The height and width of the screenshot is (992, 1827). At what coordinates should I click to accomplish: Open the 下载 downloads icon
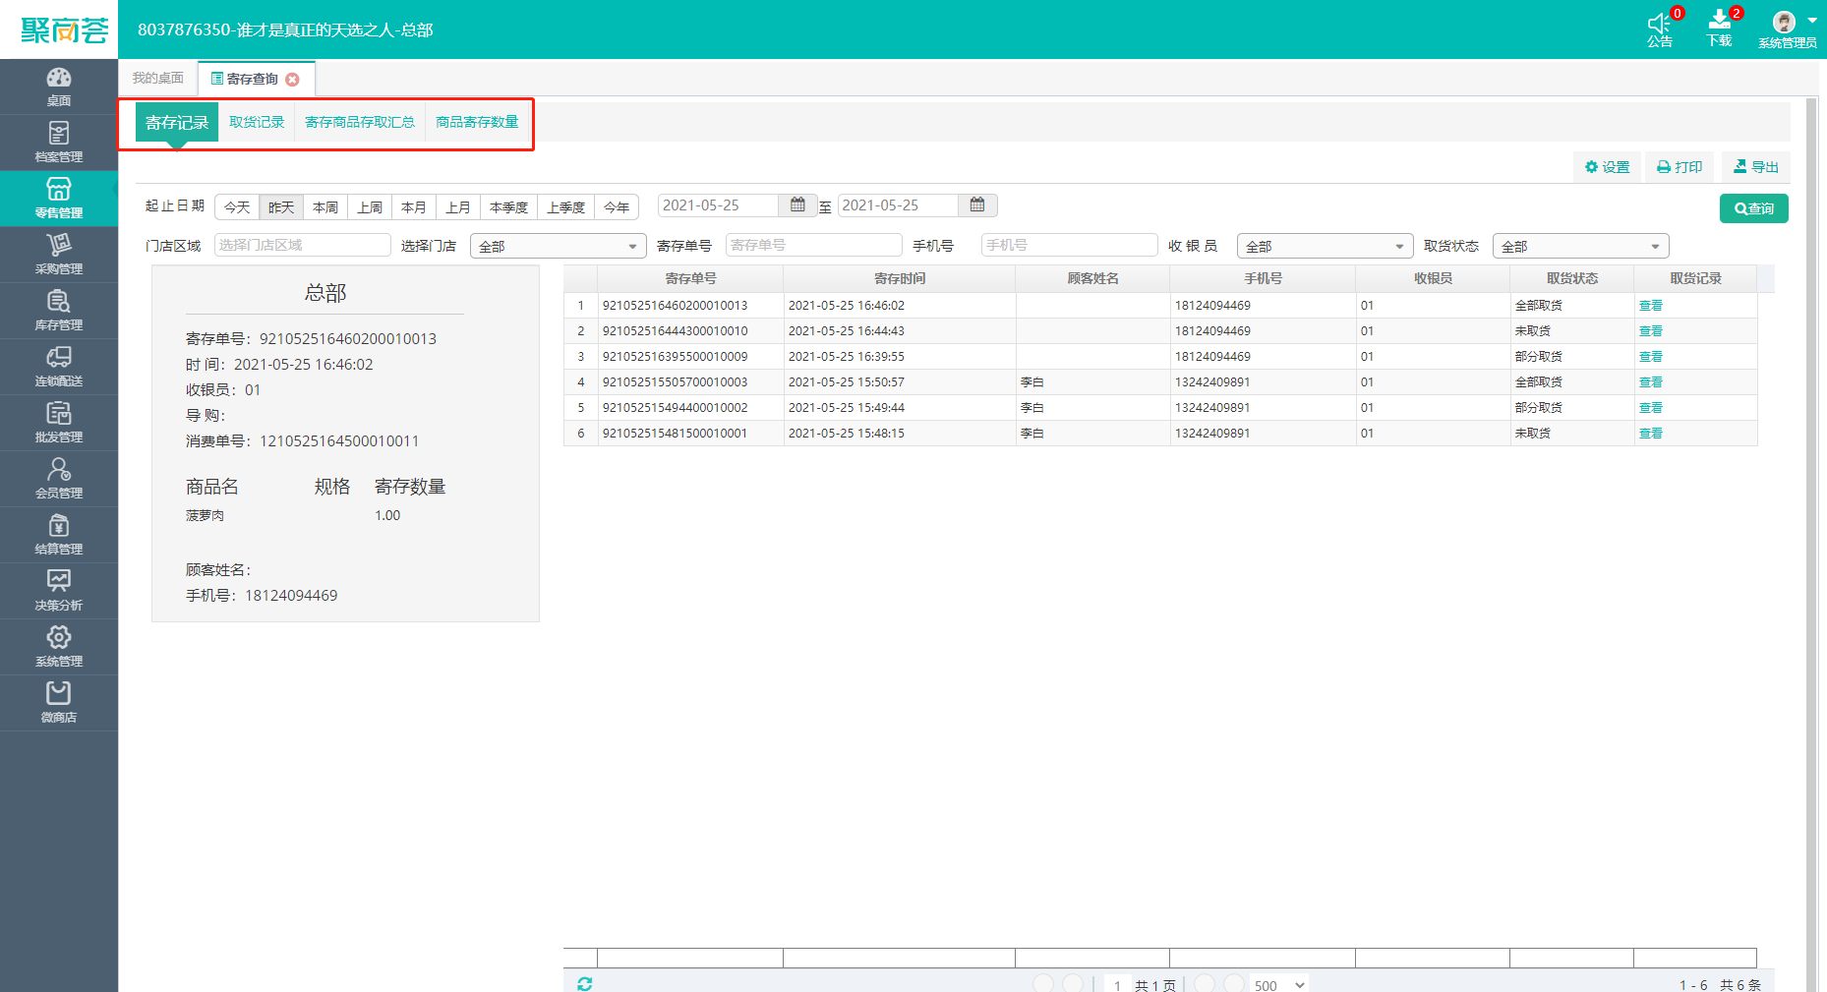pyautogui.click(x=1720, y=29)
